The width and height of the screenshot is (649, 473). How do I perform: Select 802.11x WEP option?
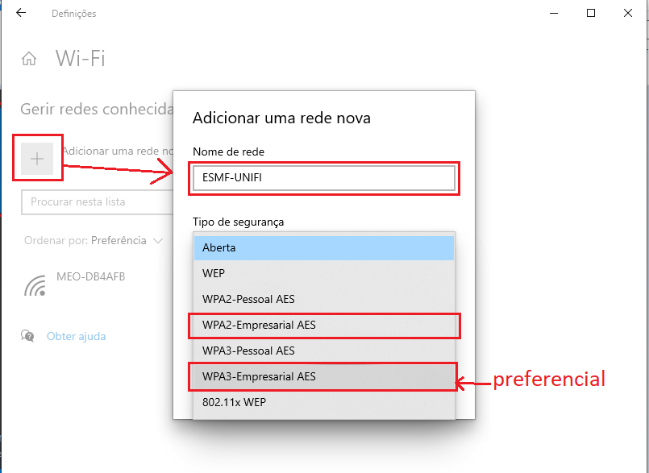click(x=324, y=402)
